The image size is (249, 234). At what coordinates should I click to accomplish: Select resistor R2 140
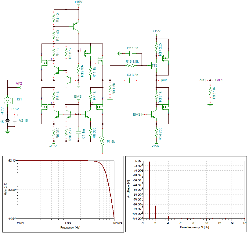(x=54, y=35)
